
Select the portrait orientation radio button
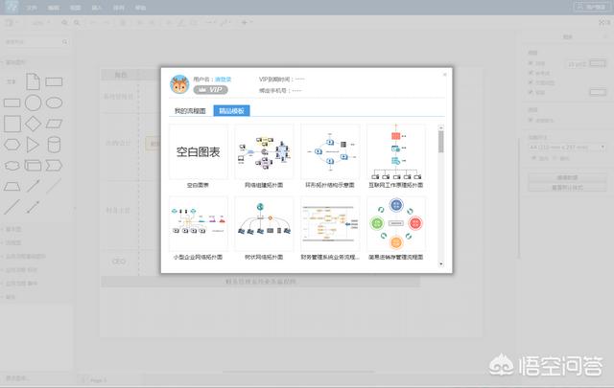[x=533, y=158]
